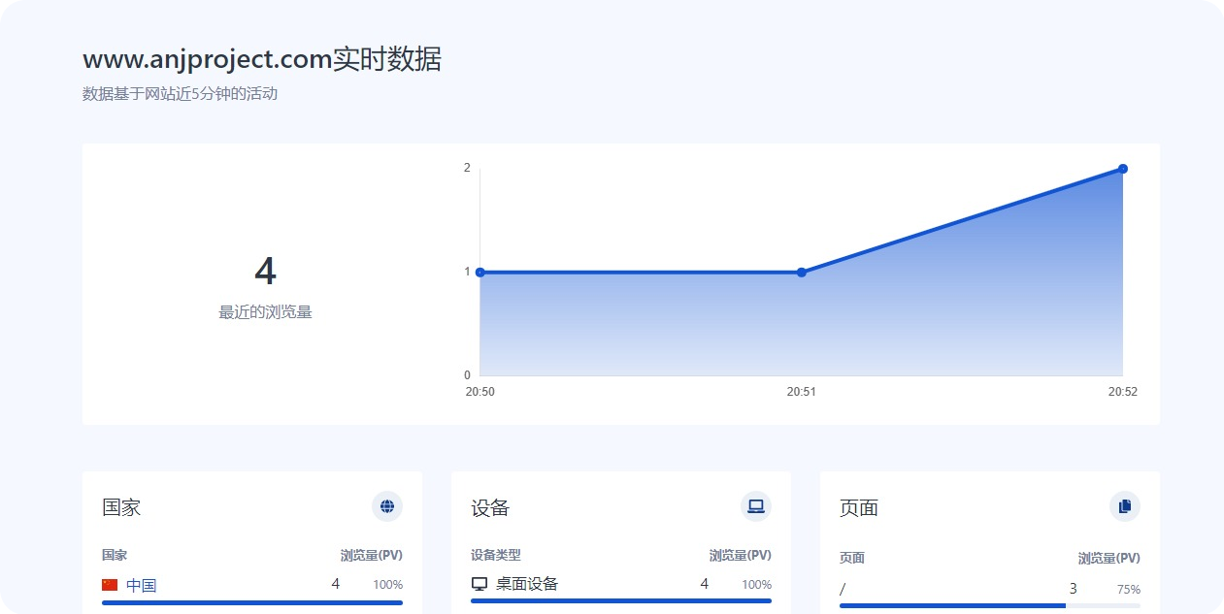Click the 中国 100% progress bar

coord(252,602)
